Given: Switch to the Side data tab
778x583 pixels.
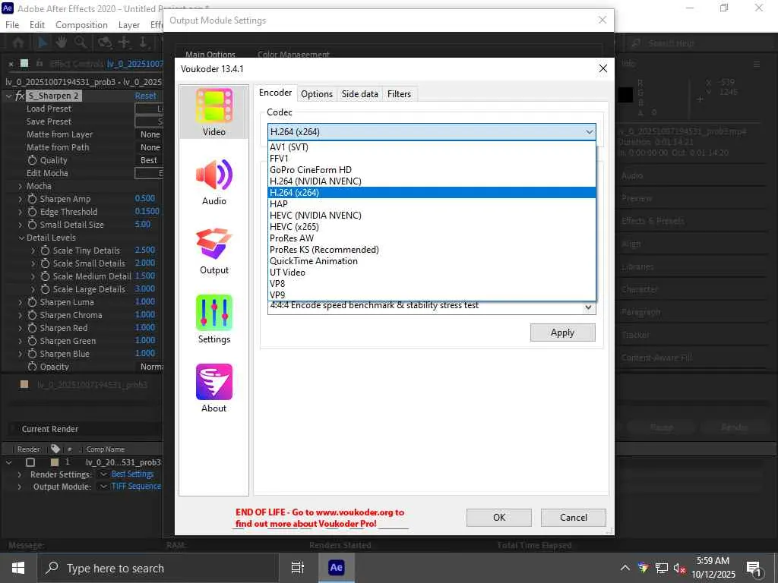Looking at the screenshot, I should [359, 94].
